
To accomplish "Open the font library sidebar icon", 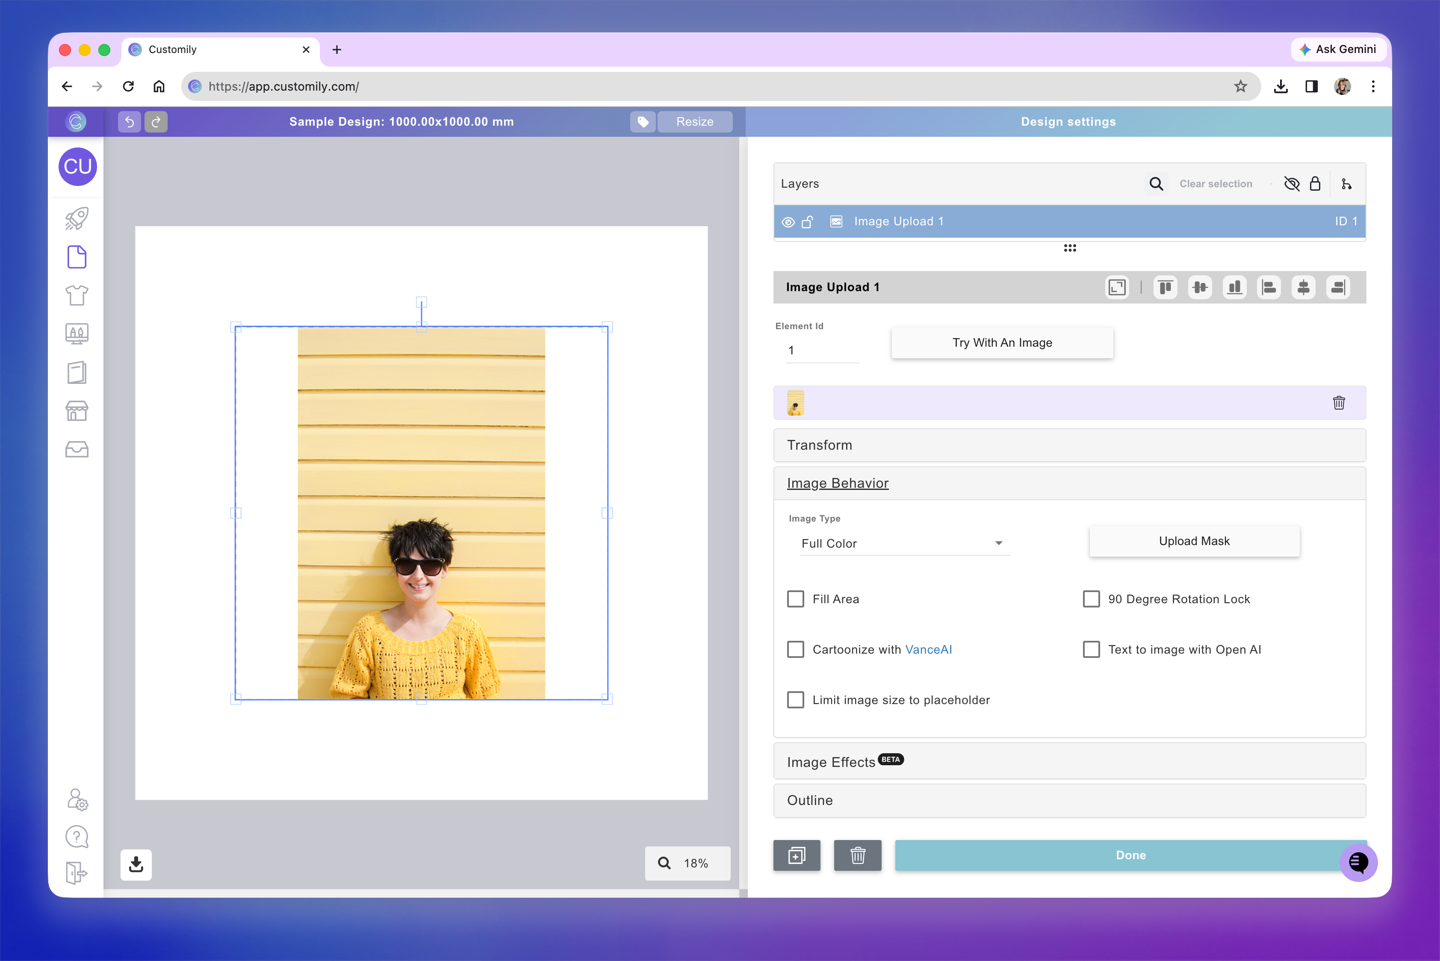I will pyautogui.click(x=77, y=334).
